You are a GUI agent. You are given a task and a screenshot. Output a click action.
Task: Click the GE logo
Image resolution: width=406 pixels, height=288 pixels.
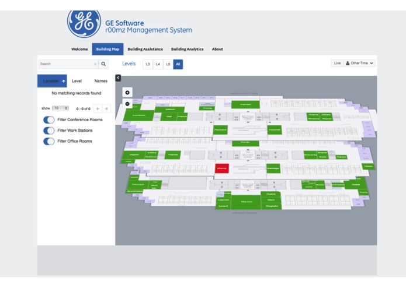tap(84, 23)
